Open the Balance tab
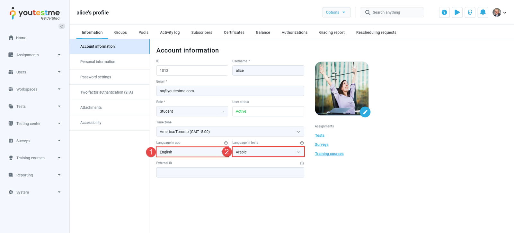Screen dimensions: 514x233 point(263,33)
